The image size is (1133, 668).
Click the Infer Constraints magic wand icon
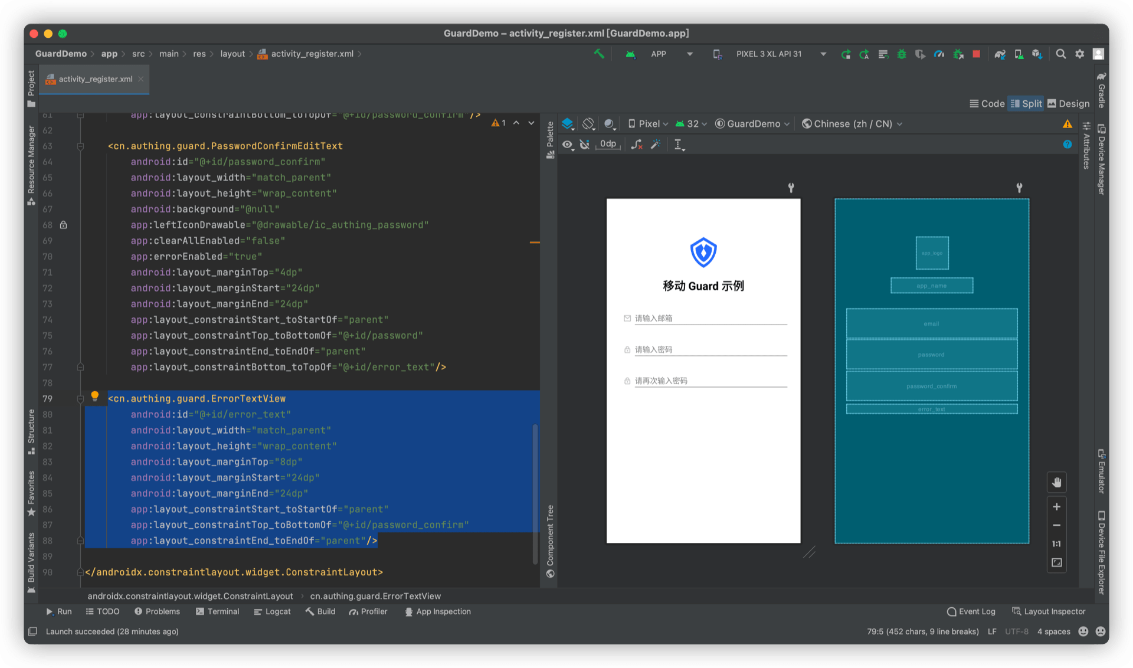pos(656,144)
